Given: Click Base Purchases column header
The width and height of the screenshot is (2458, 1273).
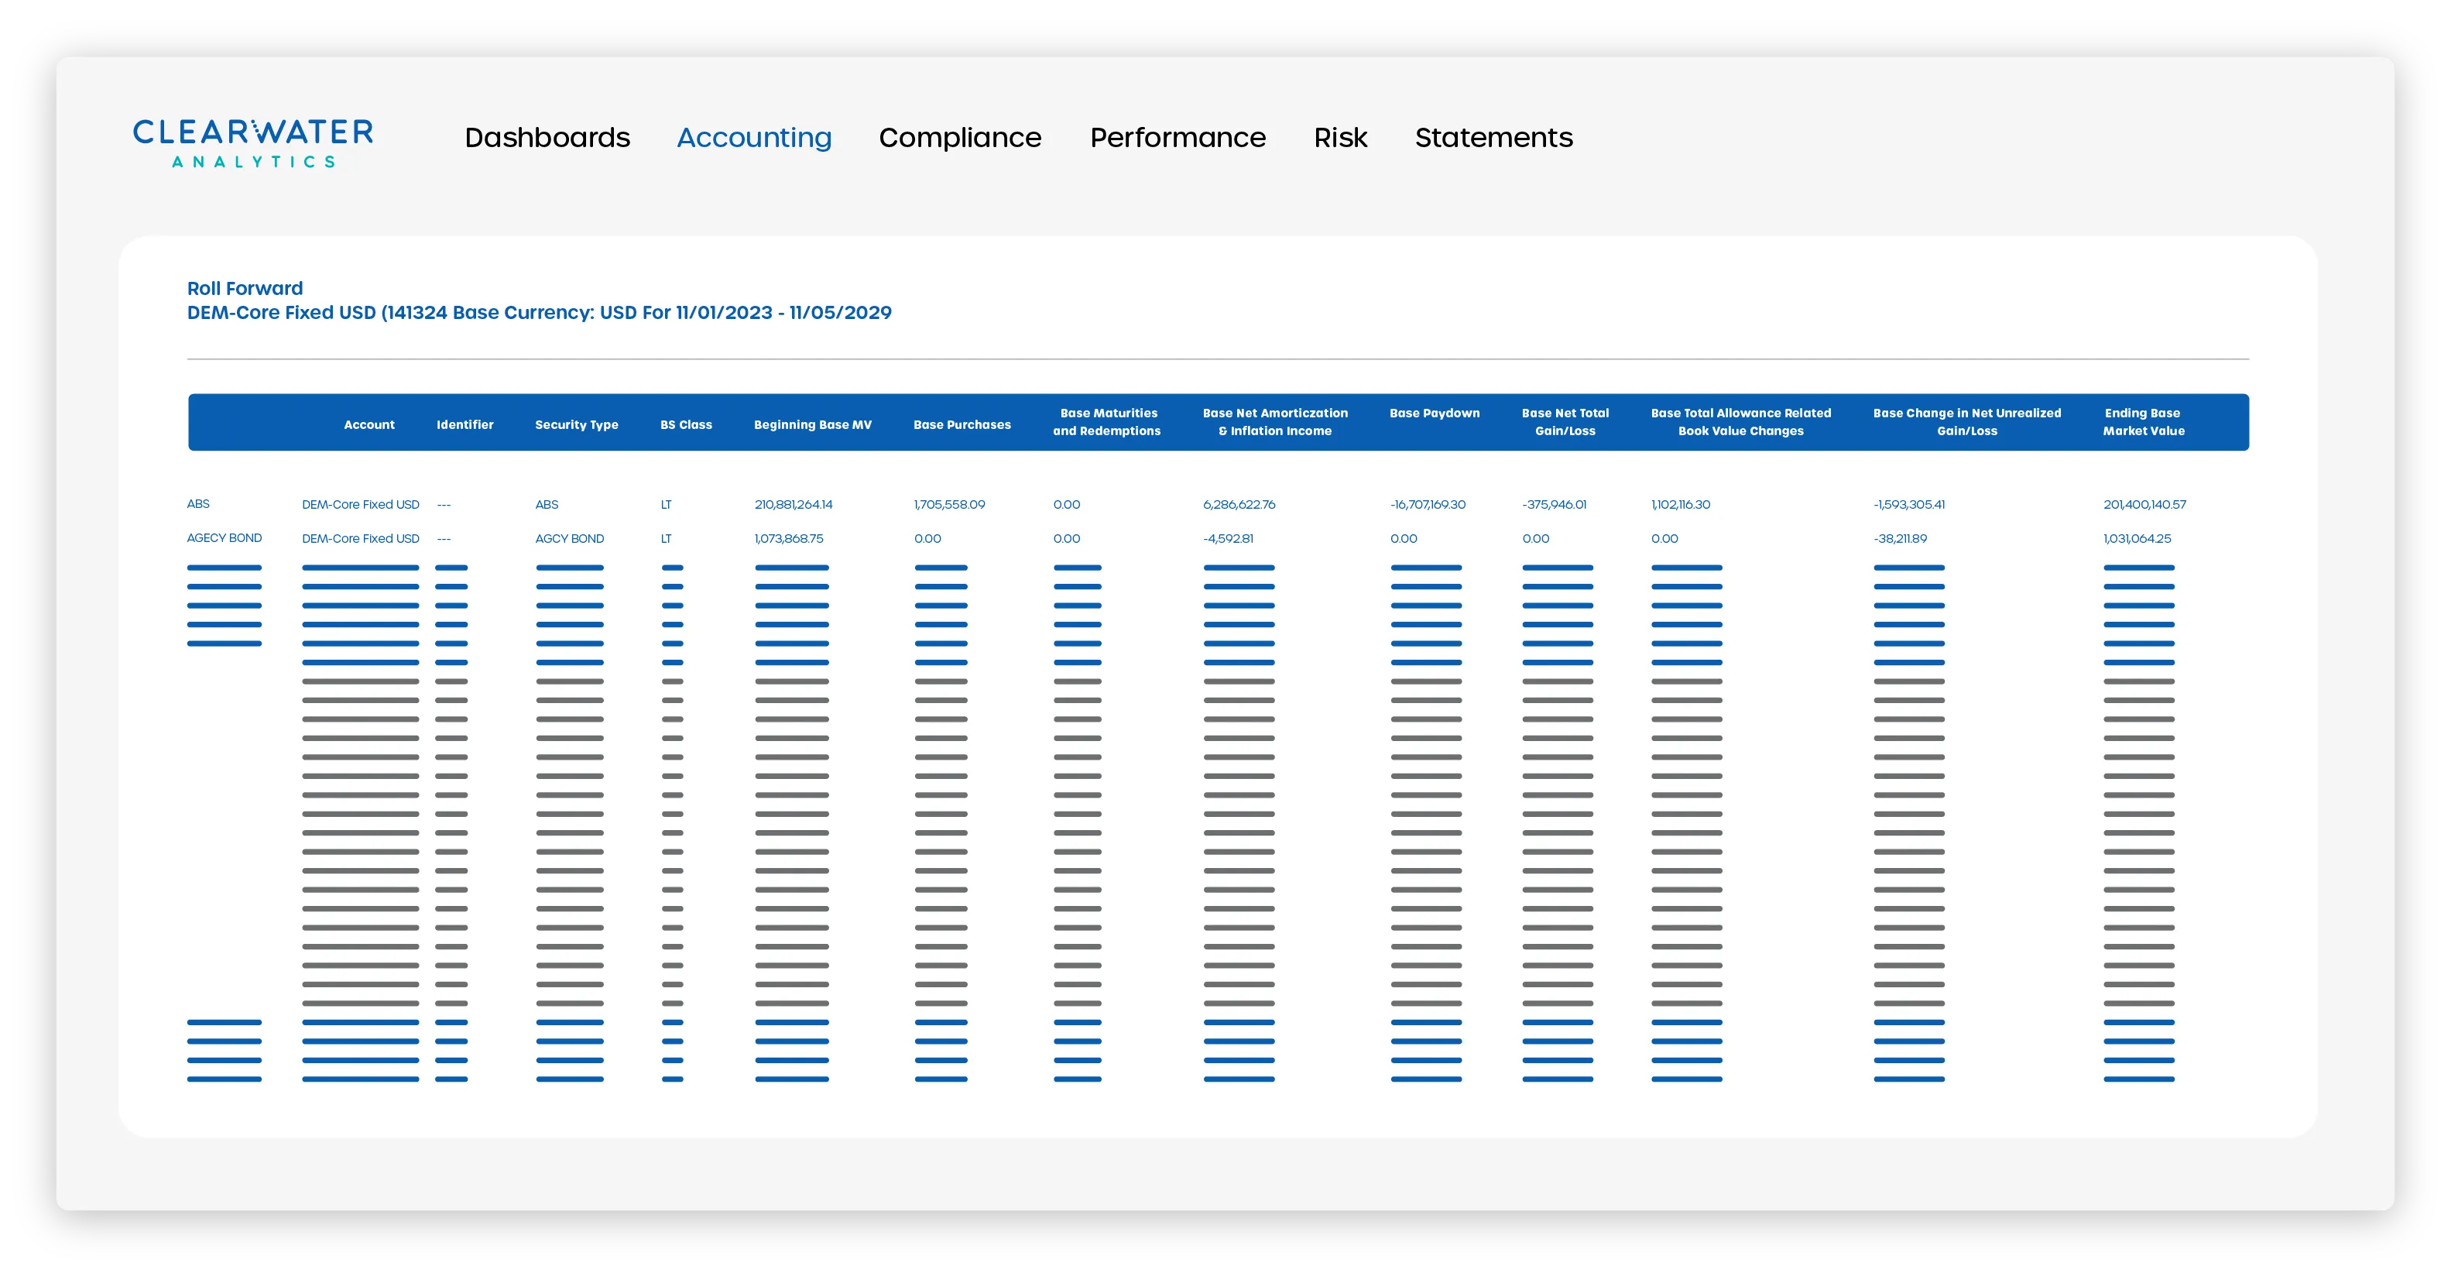Looking at the screenshot, I should tap(962, 424).
